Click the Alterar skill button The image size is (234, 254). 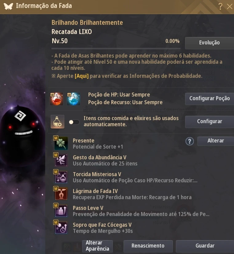[x=216, y=141]
